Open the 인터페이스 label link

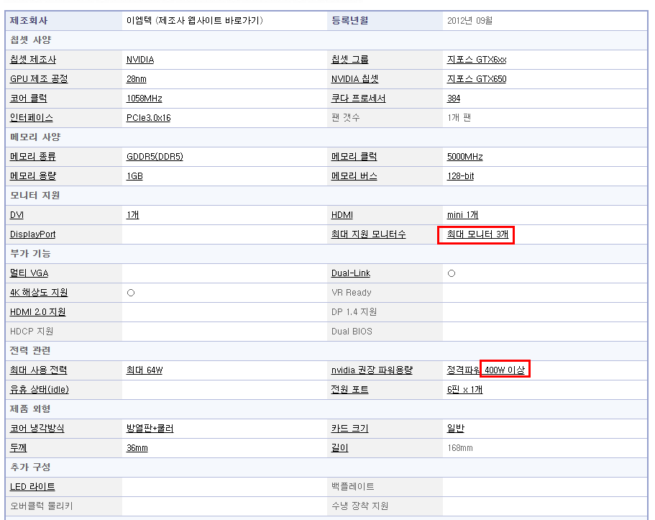[32, 118]
